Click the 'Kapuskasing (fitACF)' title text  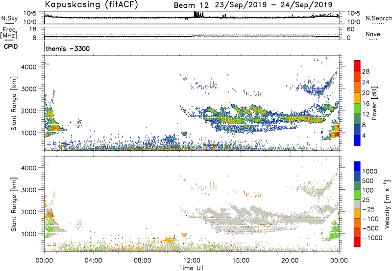(92, 4)
